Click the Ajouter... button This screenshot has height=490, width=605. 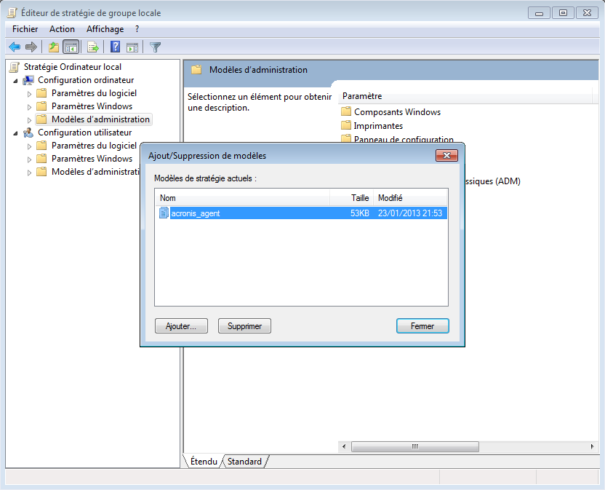(x=181, y=326)
